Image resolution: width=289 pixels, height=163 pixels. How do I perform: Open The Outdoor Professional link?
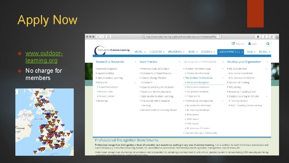click(199, 78)
